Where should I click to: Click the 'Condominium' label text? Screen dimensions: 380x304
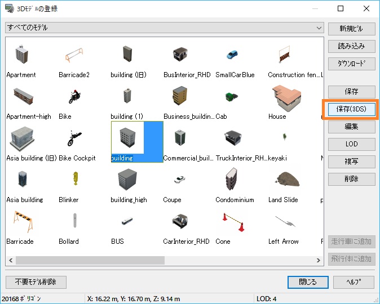[x=235, y=200]
